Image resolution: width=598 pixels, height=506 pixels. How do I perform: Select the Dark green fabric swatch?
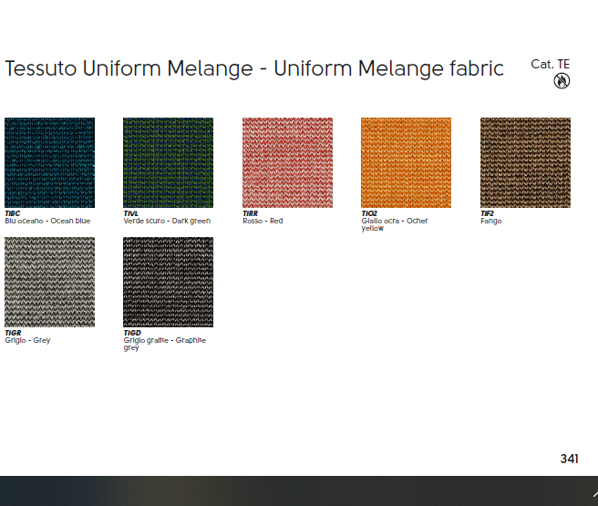pos(168,162)
